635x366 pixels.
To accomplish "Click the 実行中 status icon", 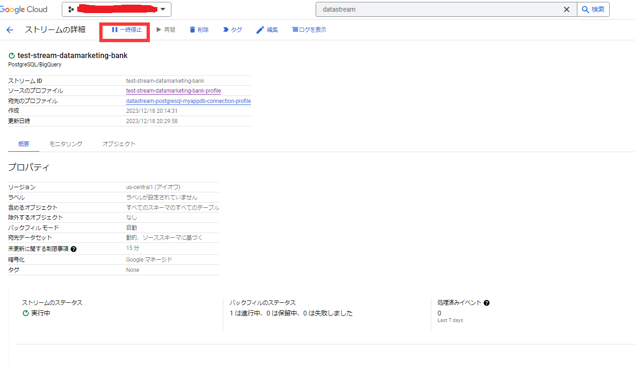I will 26,313.
